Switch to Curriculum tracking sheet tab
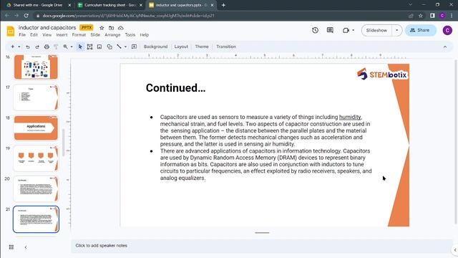This screenshot has height=258, width=458. (109, 5)
